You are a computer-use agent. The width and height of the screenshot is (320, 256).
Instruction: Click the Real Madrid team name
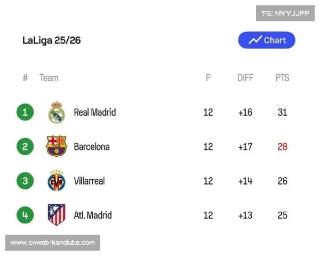(94, 113)
